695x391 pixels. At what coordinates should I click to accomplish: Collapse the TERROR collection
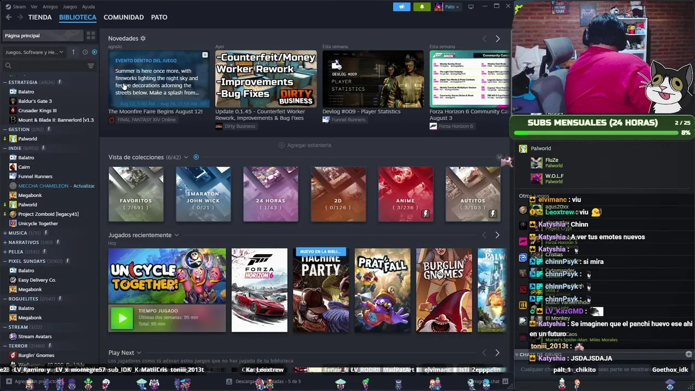pyautogui.click(x=5, y=346)
